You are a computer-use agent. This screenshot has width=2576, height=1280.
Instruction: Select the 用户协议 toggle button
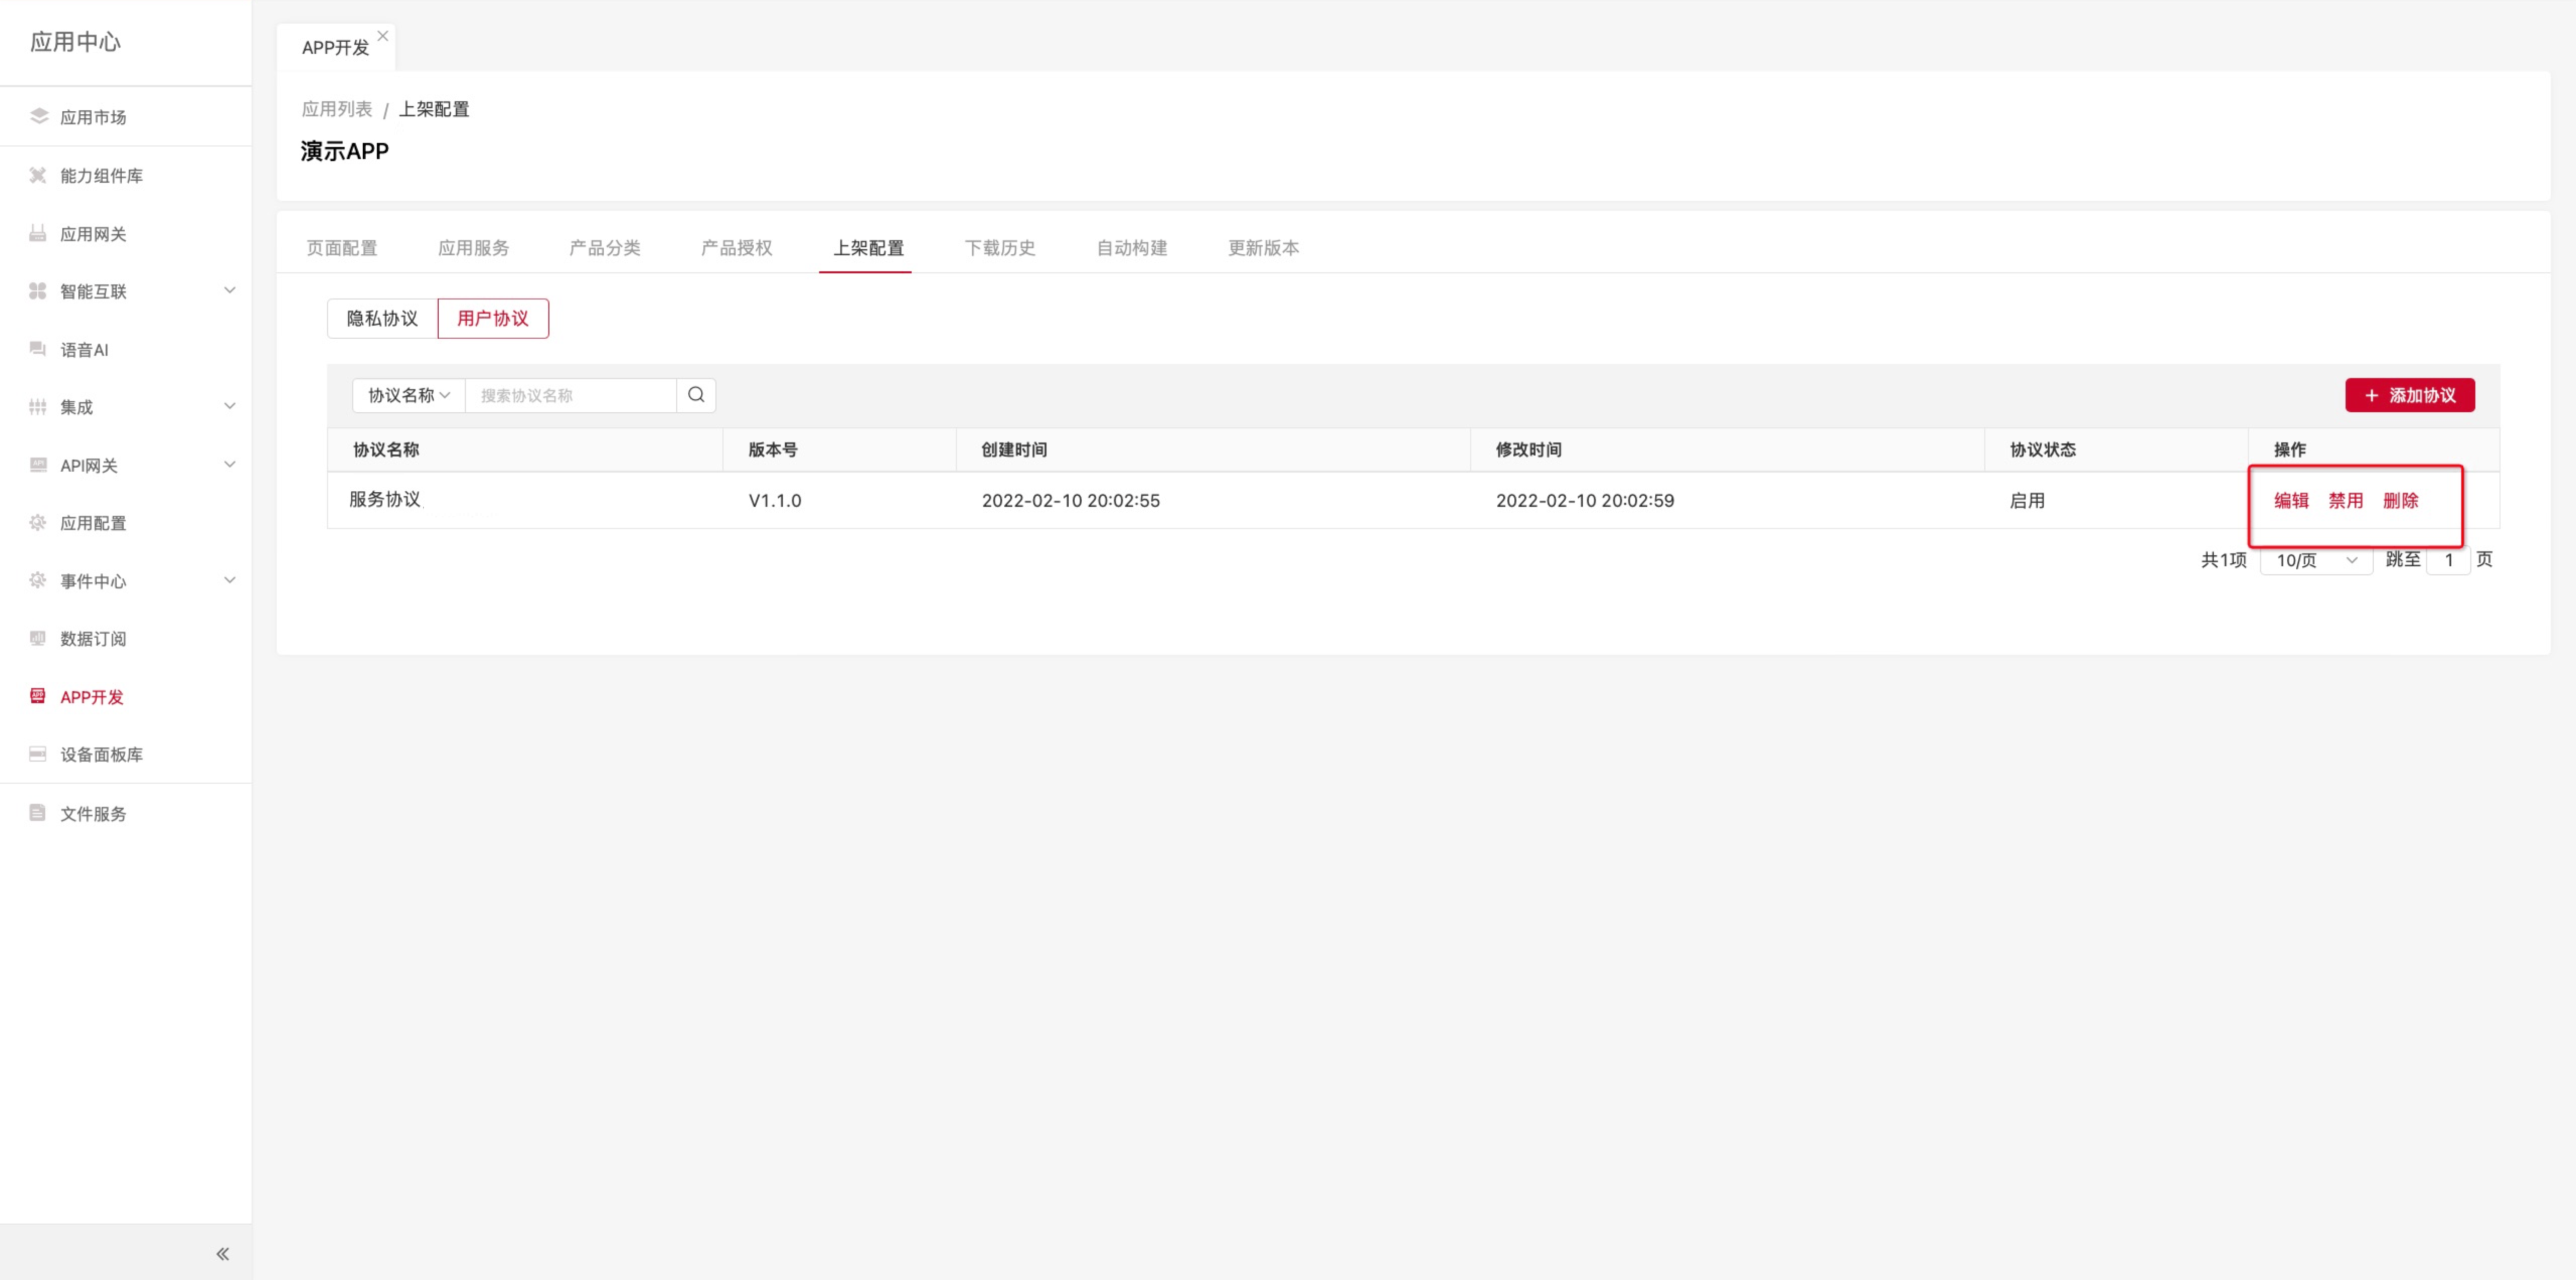tap(492, 318)
